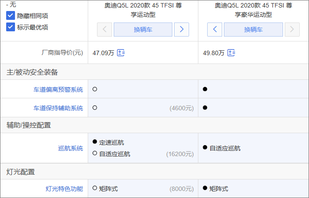Click the 辅助/操控配置 section header
Screen dimensions: 309x198
click(x=29, y=125)
